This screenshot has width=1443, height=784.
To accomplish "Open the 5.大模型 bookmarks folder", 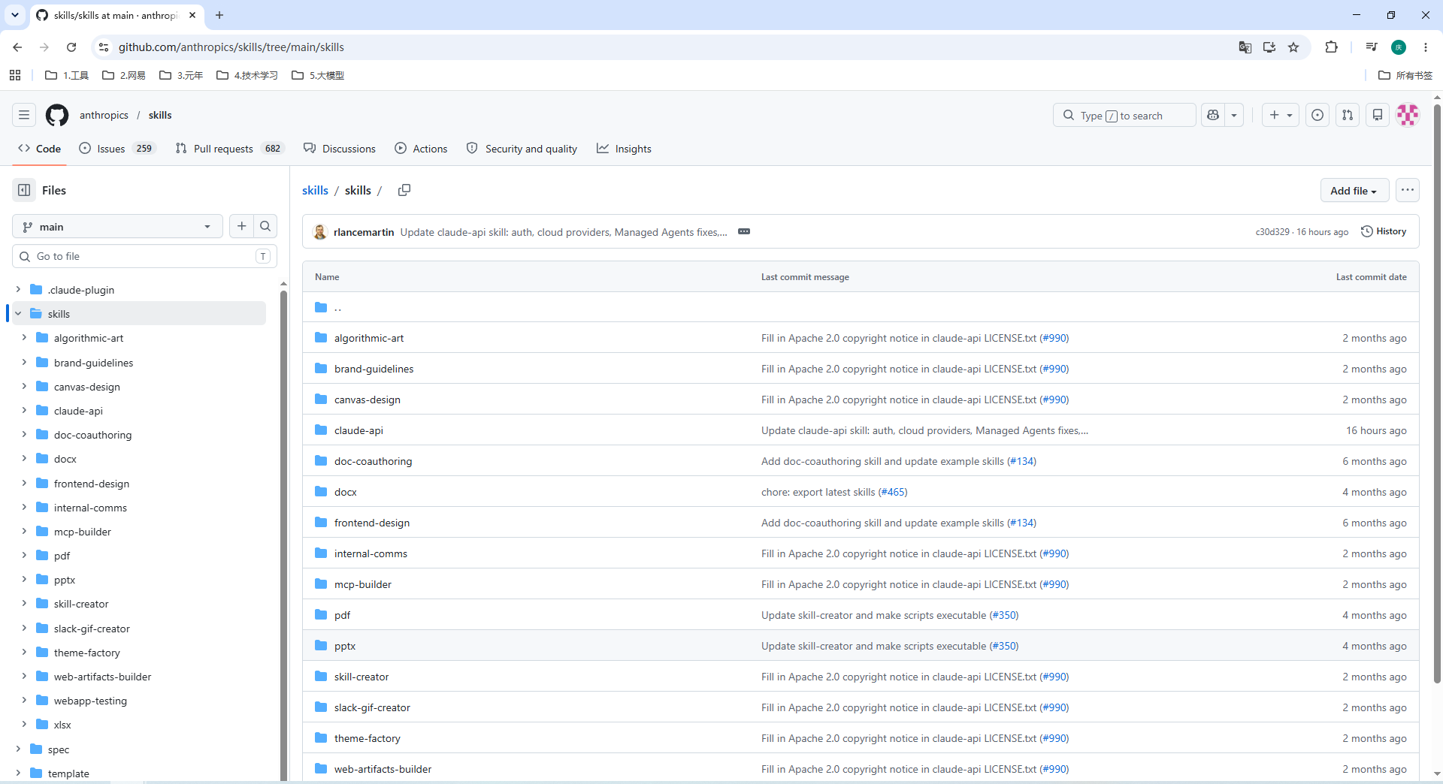I will tap(318, 75).
